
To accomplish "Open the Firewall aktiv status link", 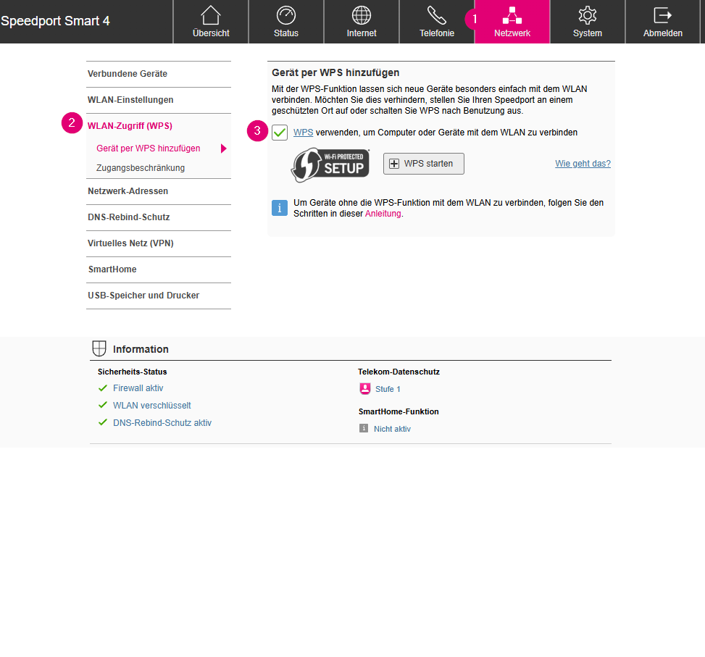I will click(138, 388).
